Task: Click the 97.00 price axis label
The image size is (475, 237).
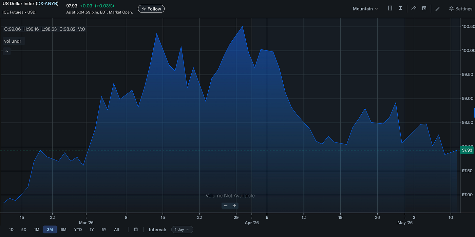Action: click(x=468, y=195)
